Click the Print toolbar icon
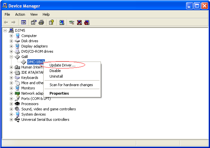 41,22
